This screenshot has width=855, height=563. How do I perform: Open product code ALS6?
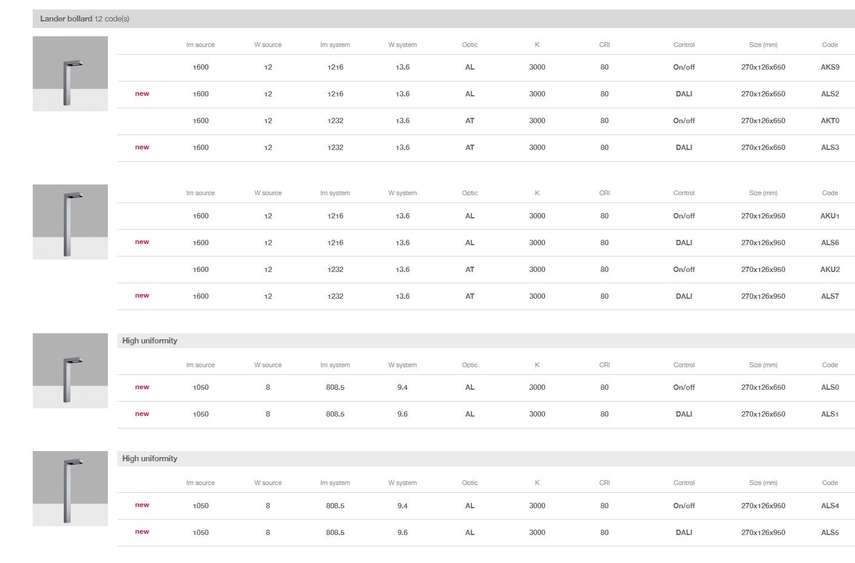(x=829, y=243)
